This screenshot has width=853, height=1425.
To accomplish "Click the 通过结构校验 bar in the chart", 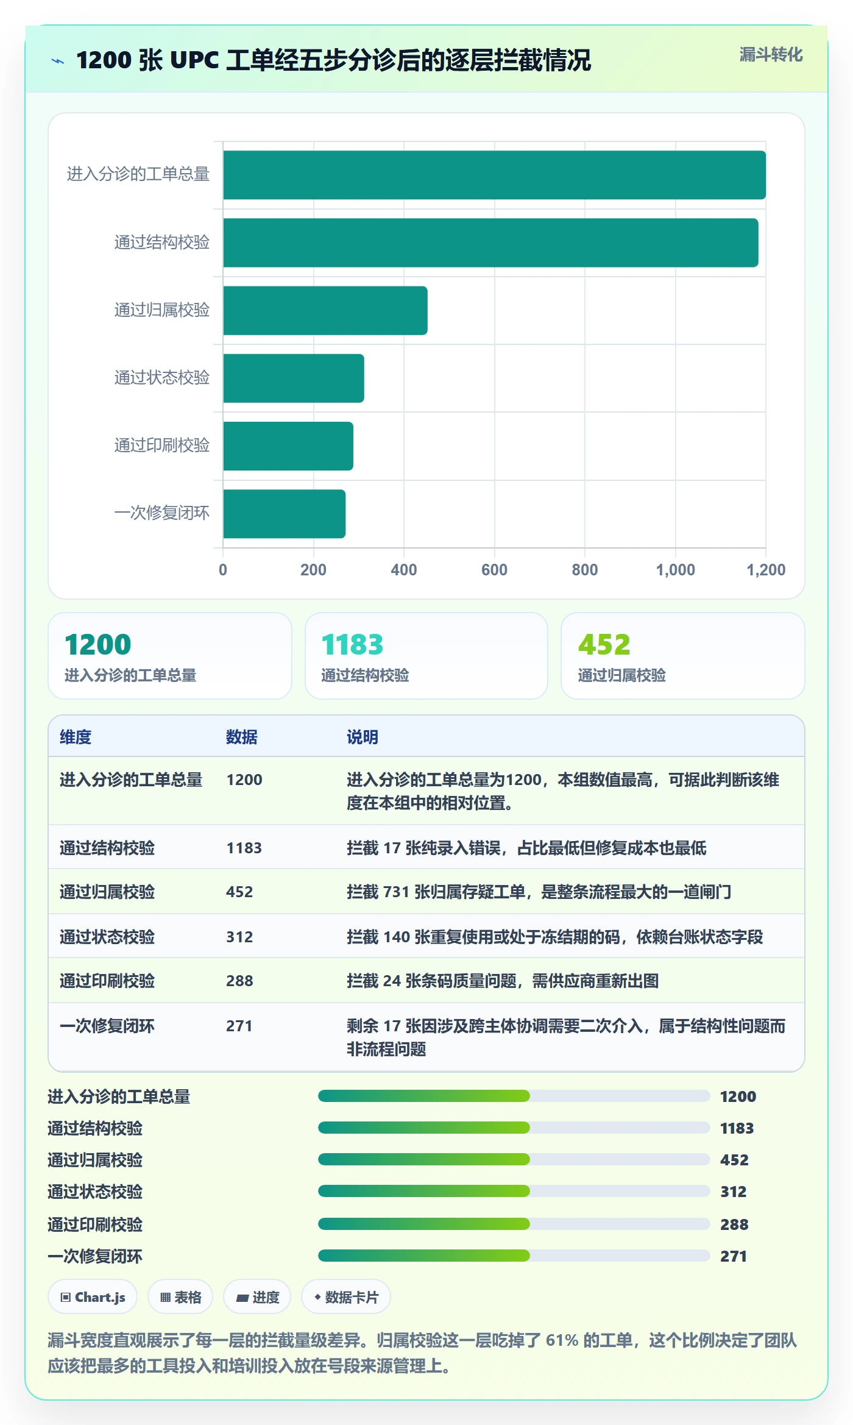I will (x=490, y=243).
